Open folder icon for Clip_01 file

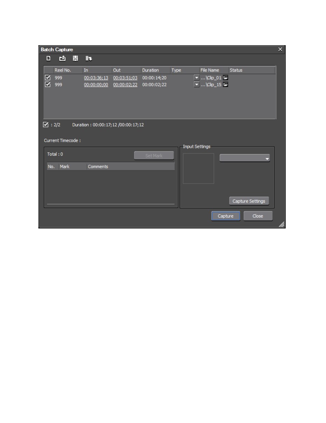226,78
